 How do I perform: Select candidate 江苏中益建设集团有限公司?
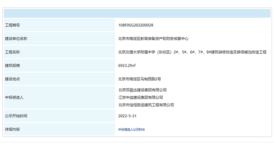point(140,97)
